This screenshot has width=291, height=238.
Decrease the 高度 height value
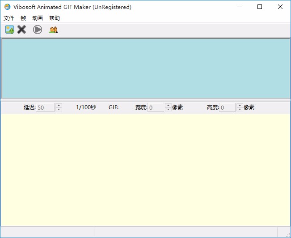point(240,110)
